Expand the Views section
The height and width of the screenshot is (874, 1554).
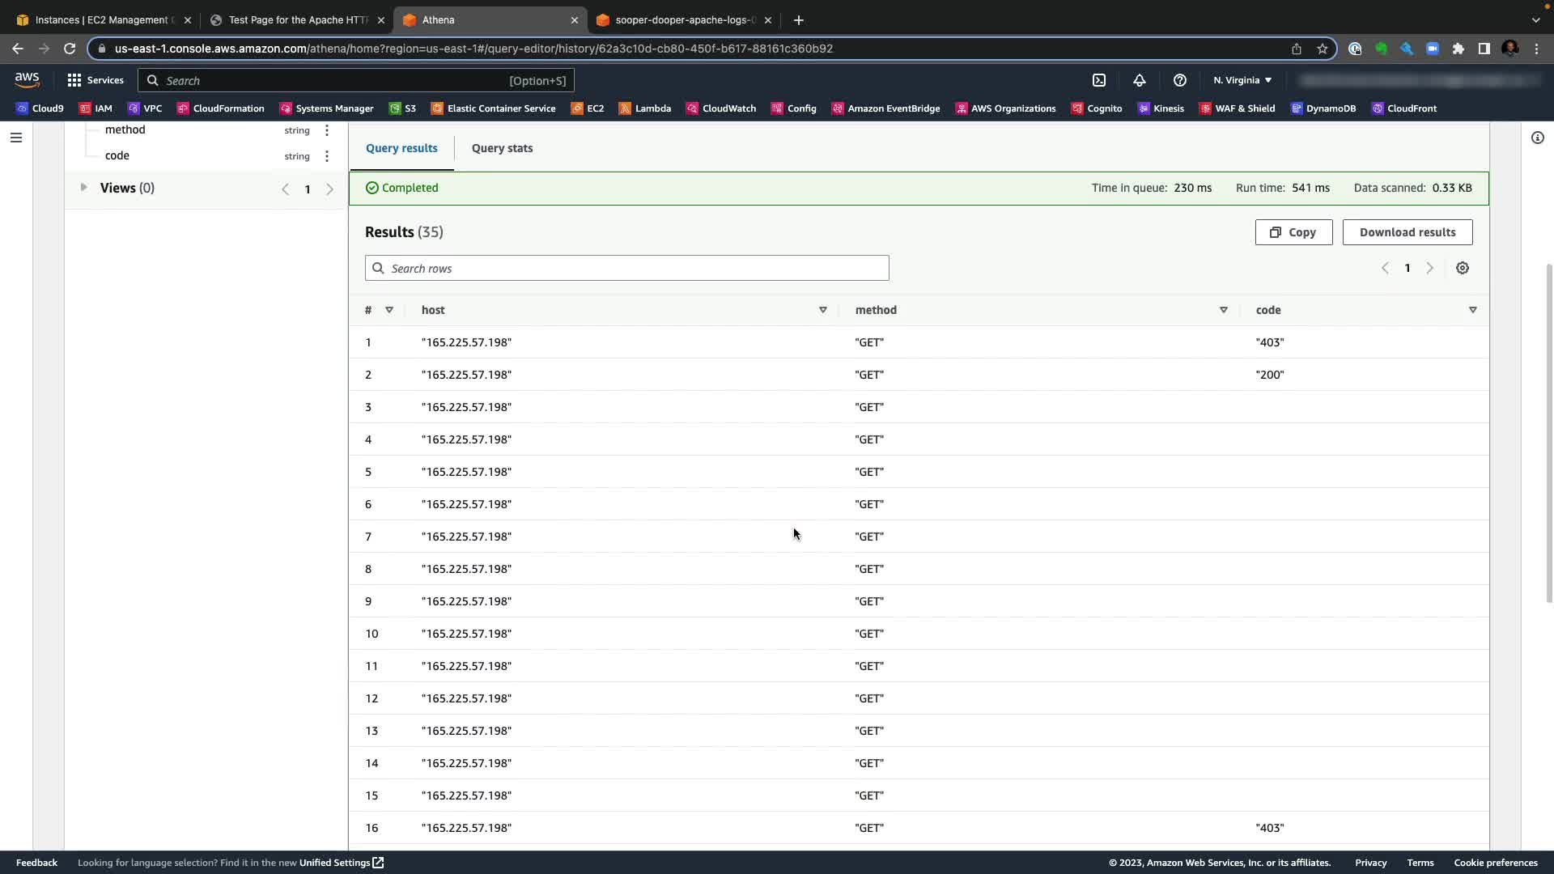83,188
